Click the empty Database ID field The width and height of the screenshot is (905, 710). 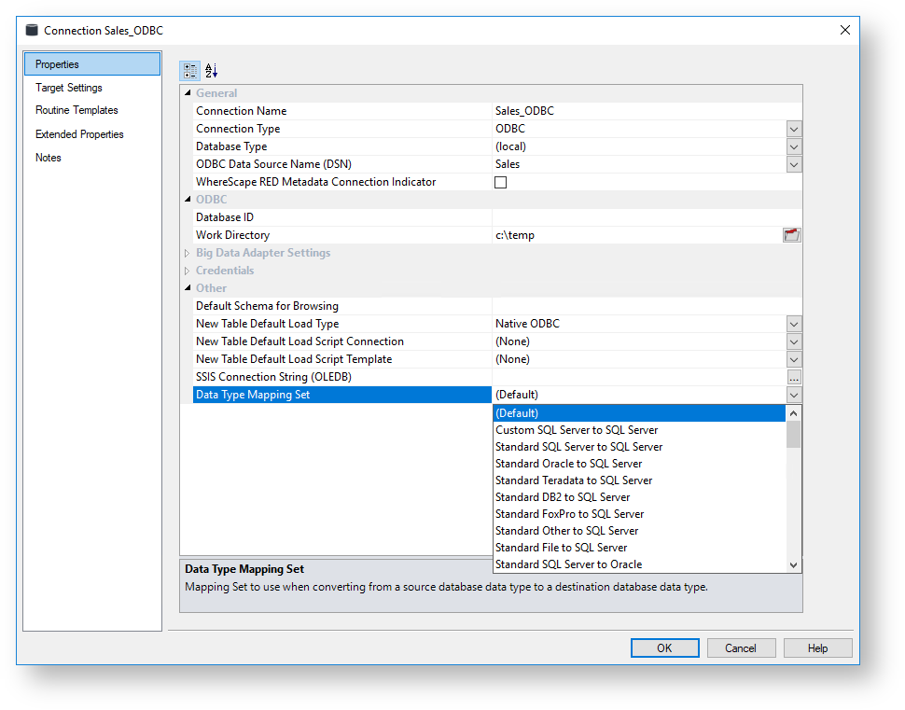tap(647, 217)
